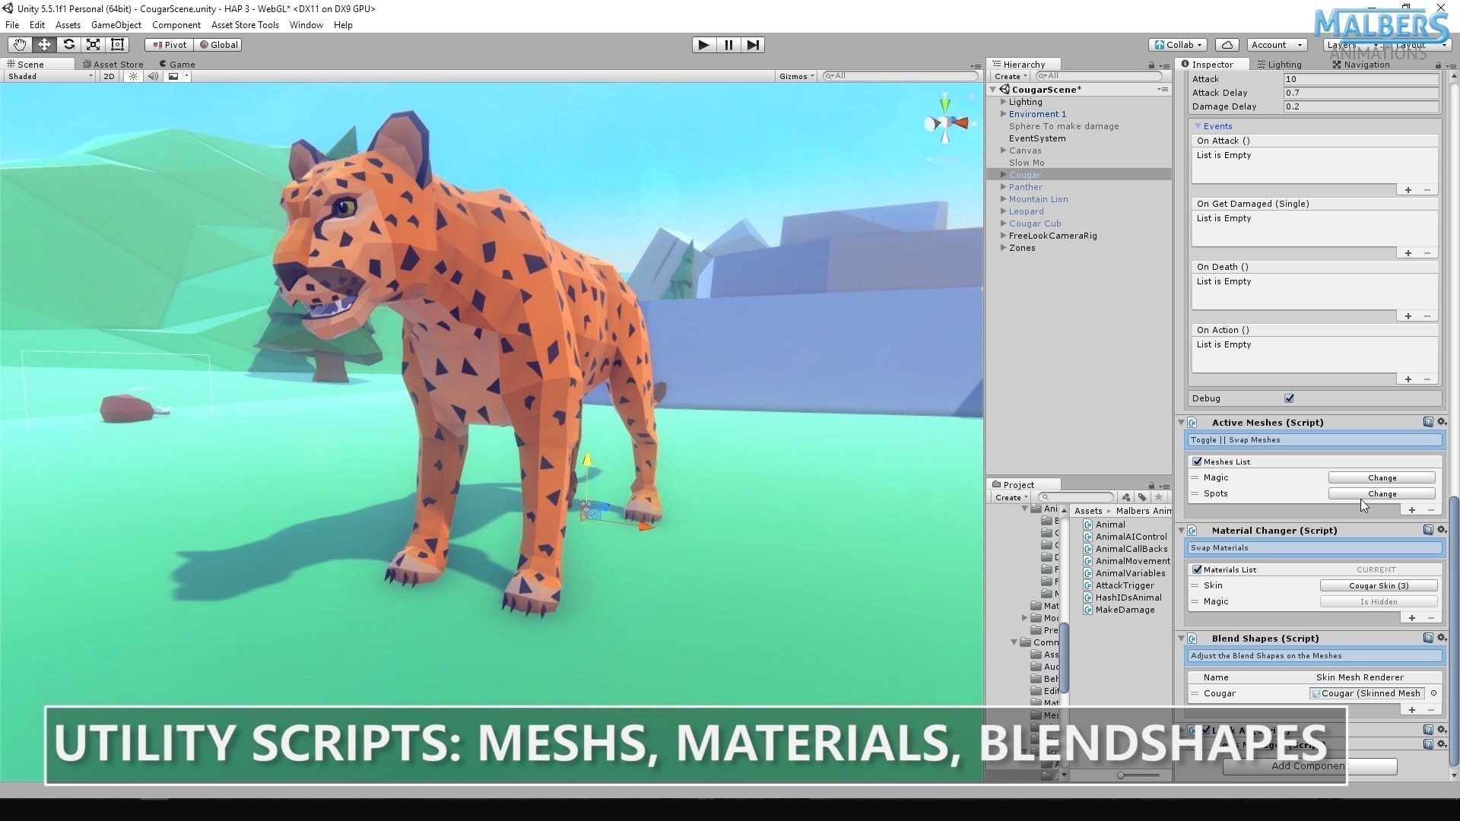Viewport: 1460px width, 821px height.
Task: Open the Component menu
Action: (176, 25)
